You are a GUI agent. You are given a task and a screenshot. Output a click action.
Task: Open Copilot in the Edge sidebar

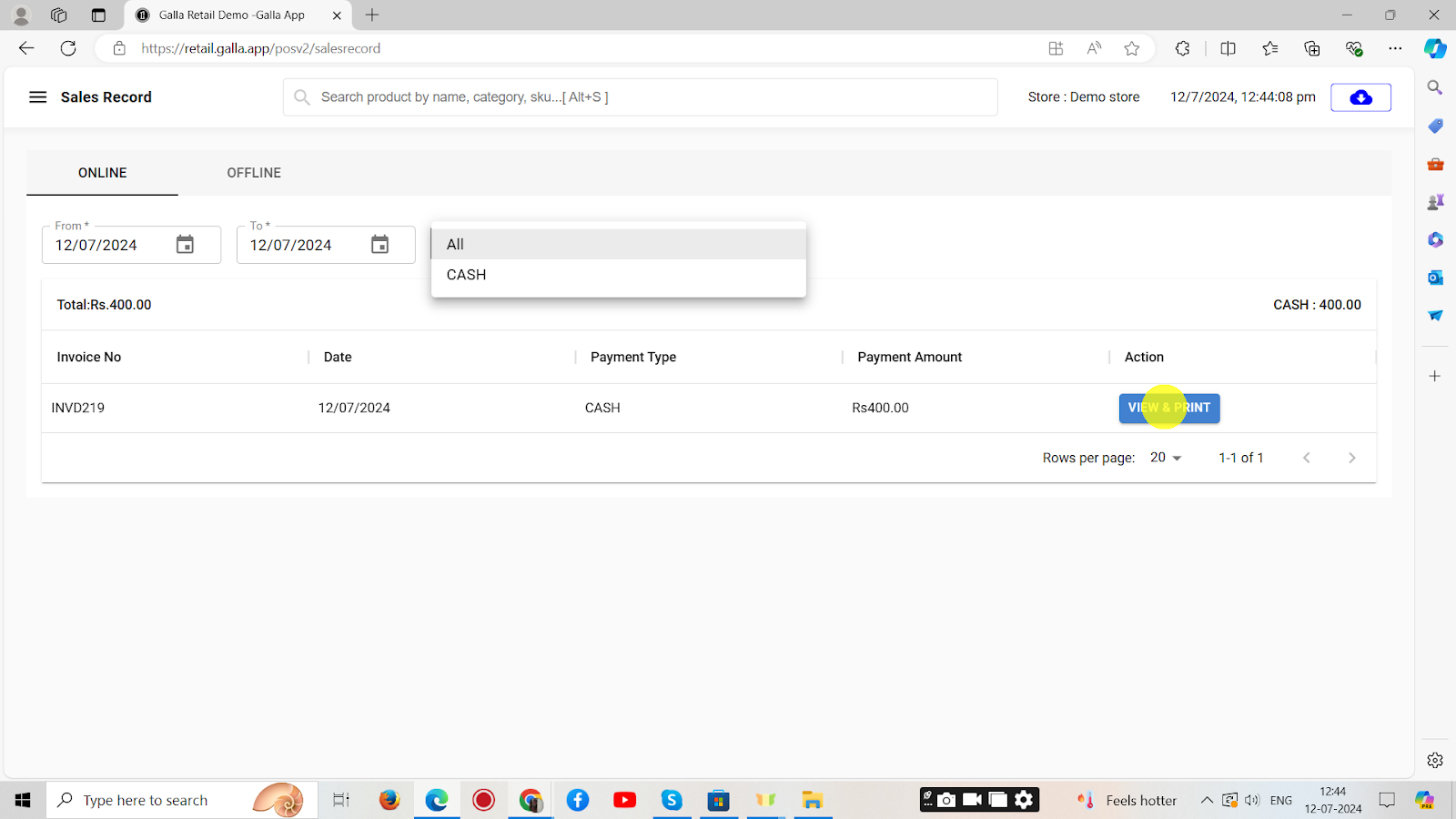pyautogui.click(x=1435, y=48)
